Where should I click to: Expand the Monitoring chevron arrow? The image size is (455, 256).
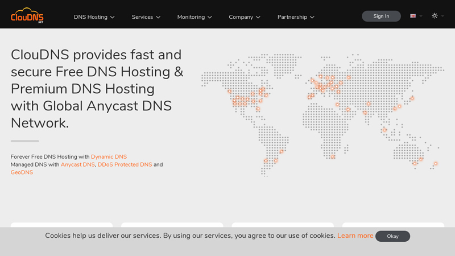pyautogui.click(x=209, y=18)
